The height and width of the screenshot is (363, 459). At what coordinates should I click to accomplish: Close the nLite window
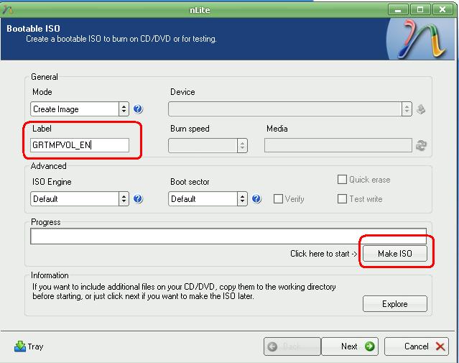[x=442, y=9]
